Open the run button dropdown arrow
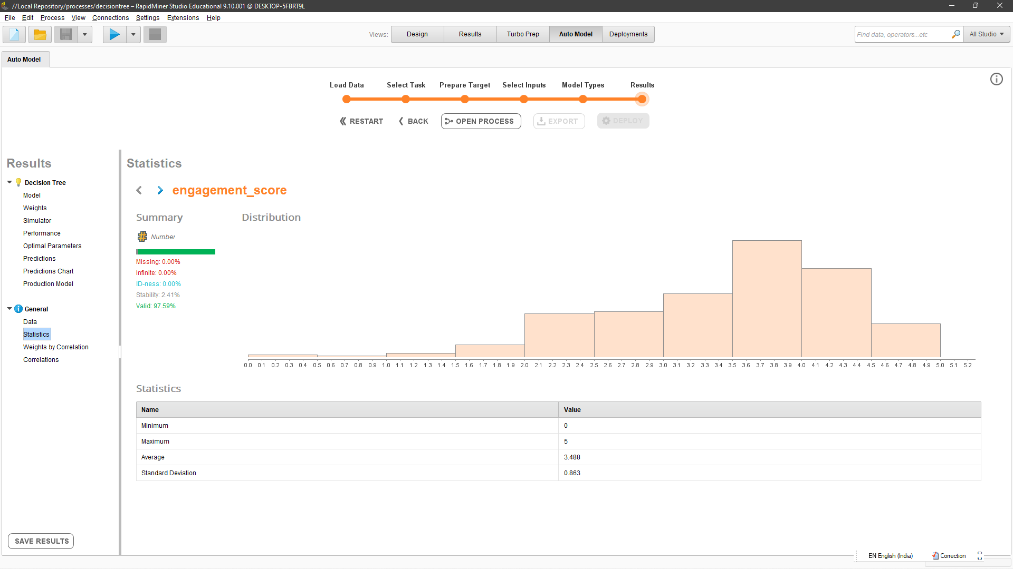This screenshot has width=1013, height=569. [x=133, y=34]
